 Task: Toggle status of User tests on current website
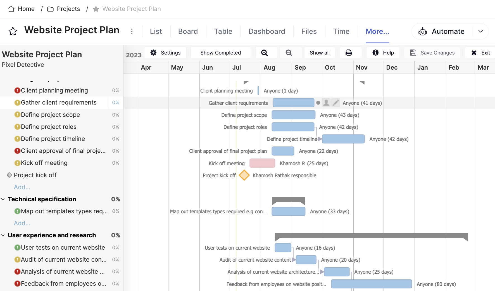[17, 248]
